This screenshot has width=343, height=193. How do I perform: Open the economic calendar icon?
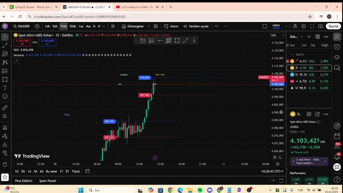point(337,136)
